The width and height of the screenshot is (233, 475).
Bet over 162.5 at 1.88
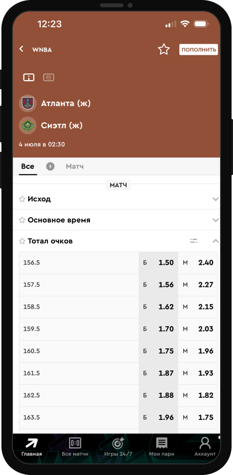[158, 395]
